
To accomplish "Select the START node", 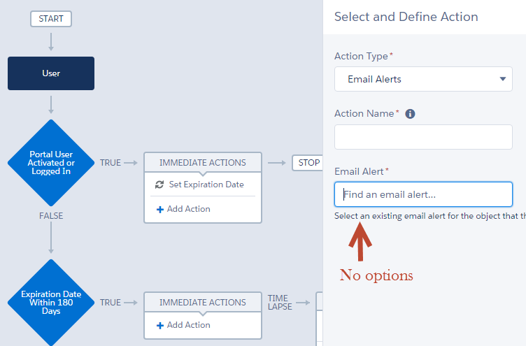I will click(x=51, y=19).
